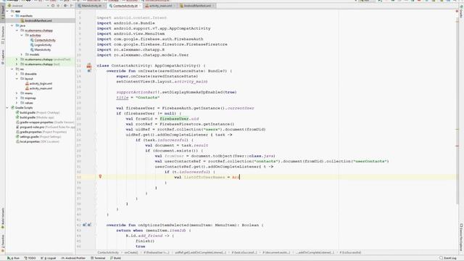Open Device File Explorer side tab
The image size is (464, 261).
461,237
